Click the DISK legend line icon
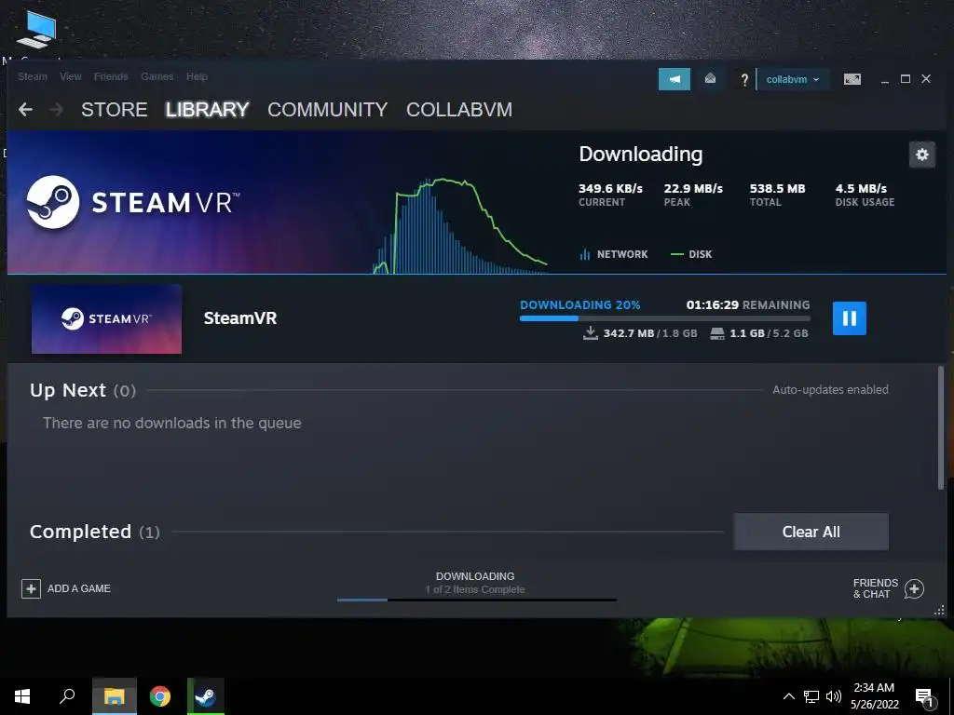 coord(676,254)
